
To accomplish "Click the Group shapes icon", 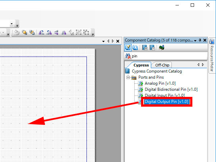I will [79, 32].
